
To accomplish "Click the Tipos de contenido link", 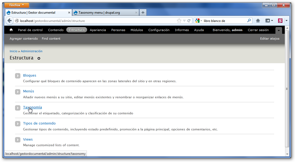I will coord(39,123).
